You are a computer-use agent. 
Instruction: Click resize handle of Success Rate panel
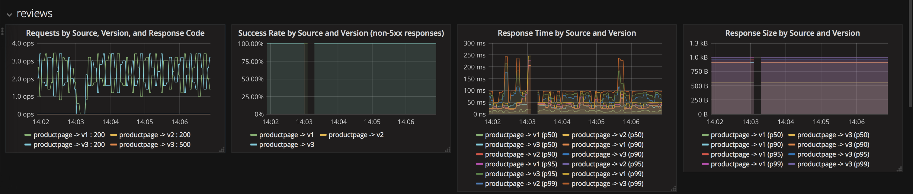coord(448,149)
